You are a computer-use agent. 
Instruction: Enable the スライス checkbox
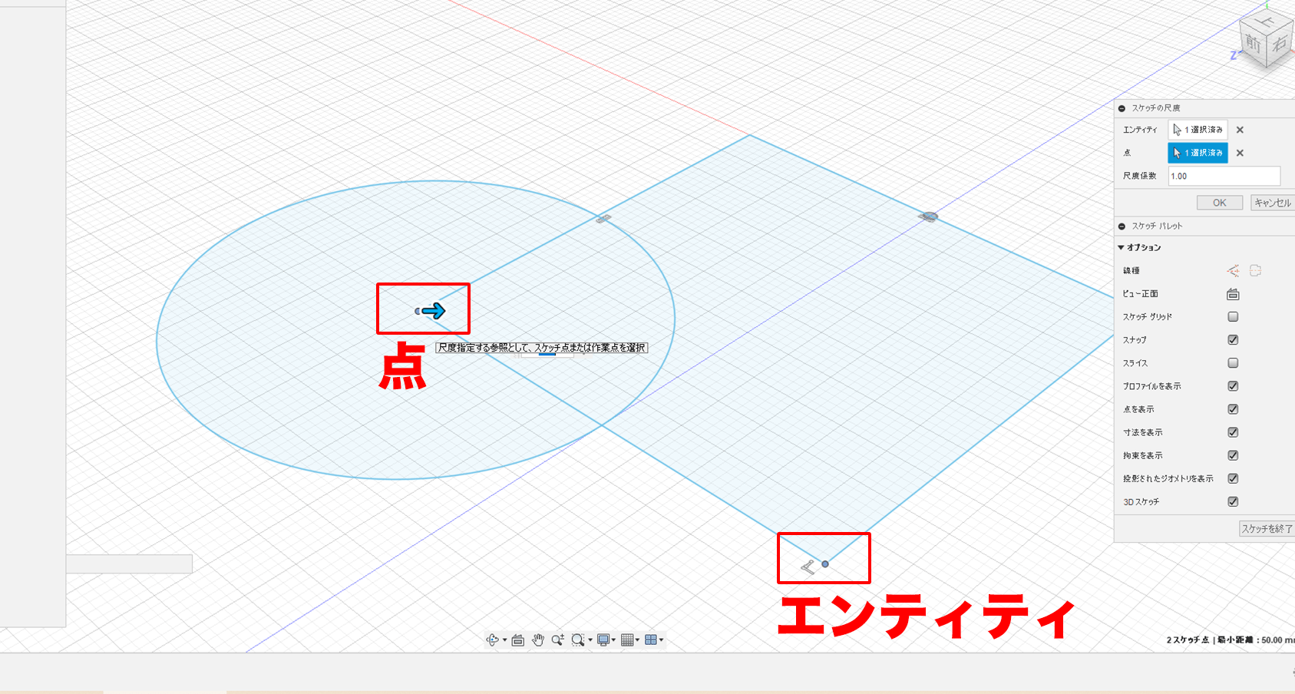pyautogui.click(x=1233, y=363)
